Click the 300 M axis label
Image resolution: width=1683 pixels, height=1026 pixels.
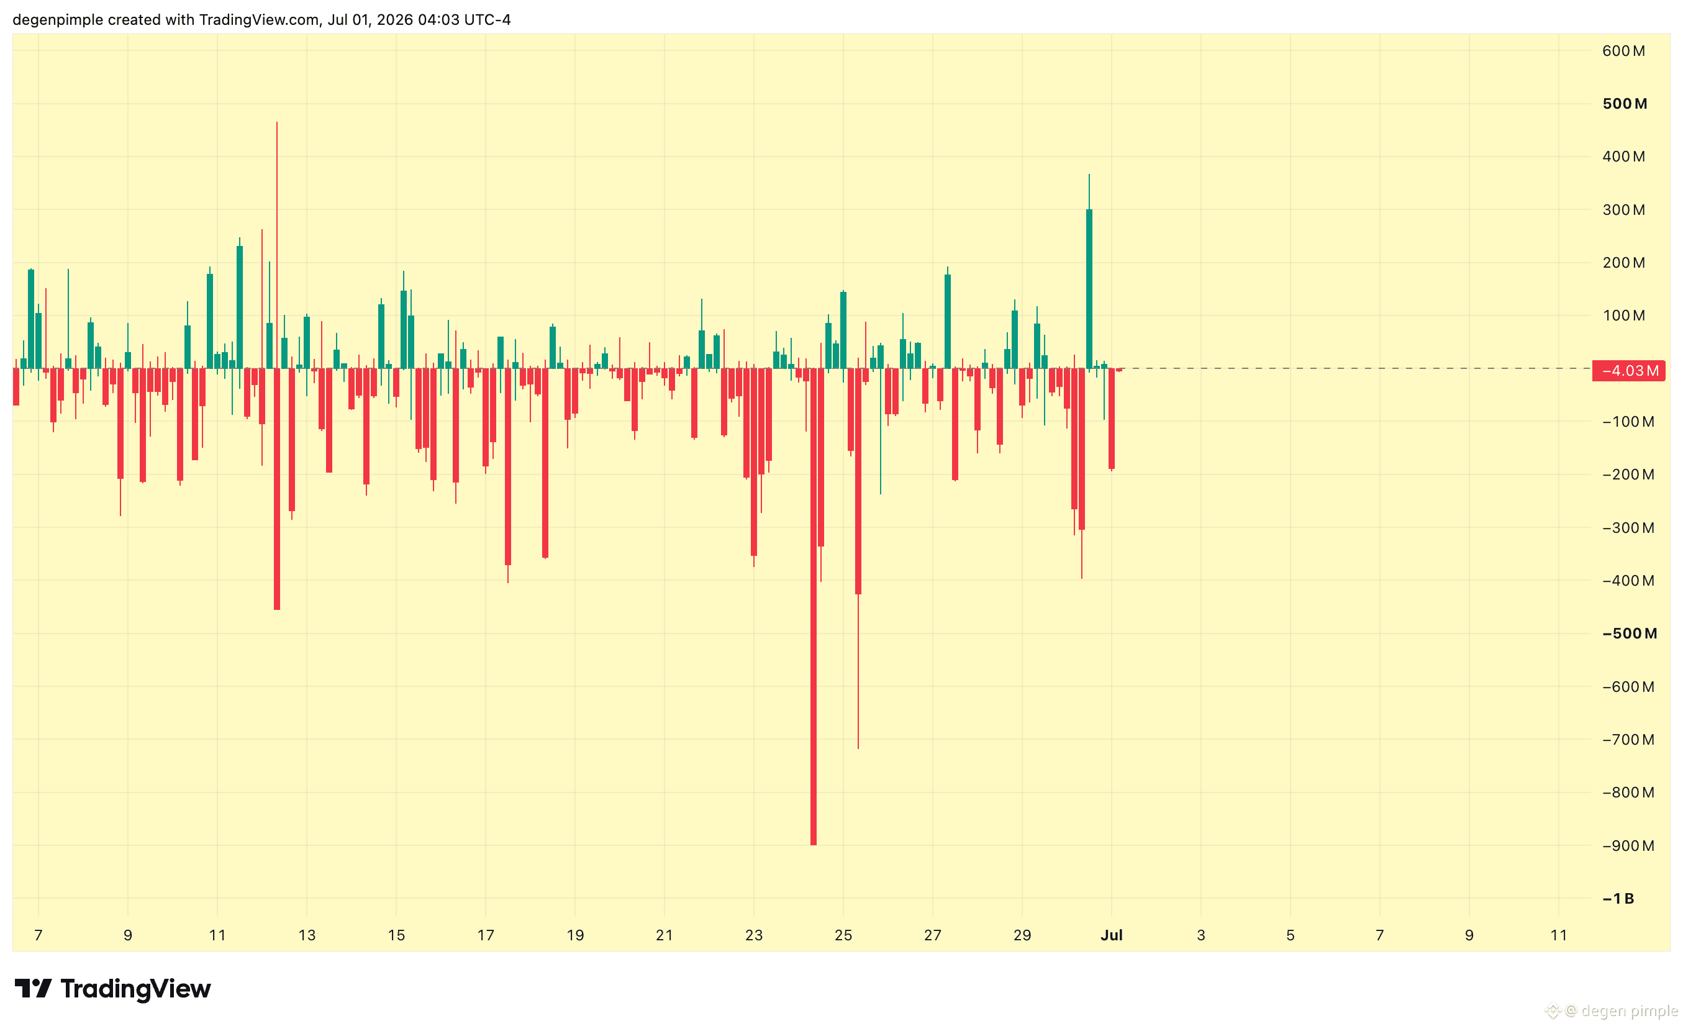point(1623,210)
